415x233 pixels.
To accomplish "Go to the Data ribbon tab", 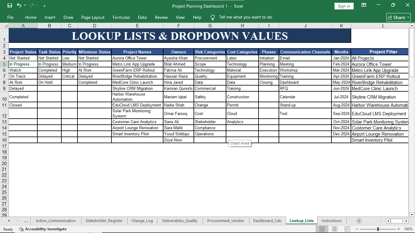I will [142, 17].
